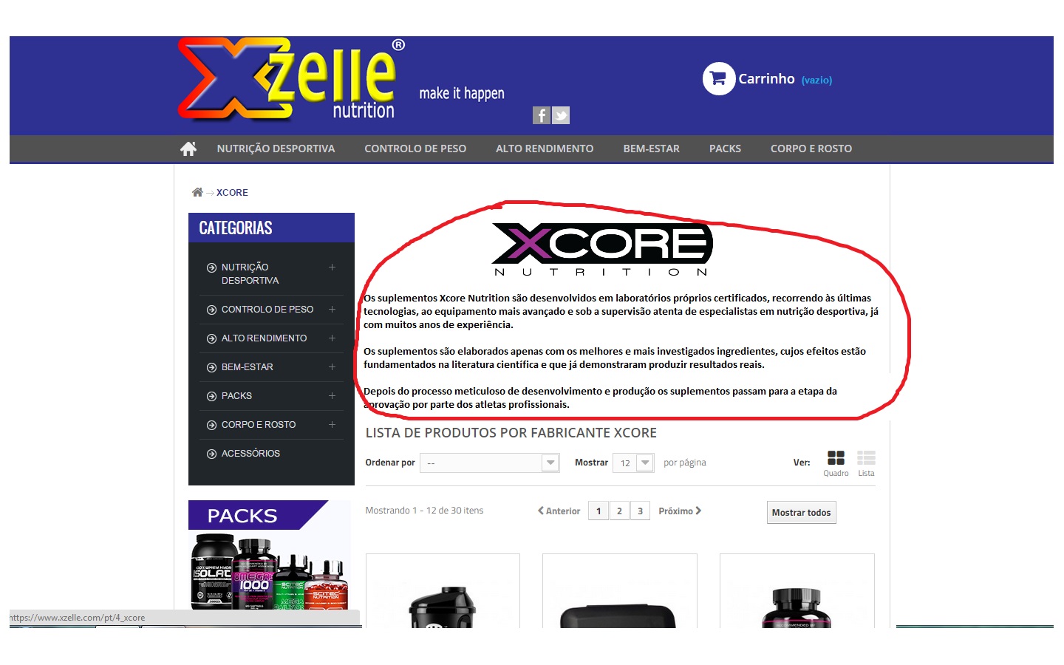Image resolution: width=1064 pixels, height=665 pixels.
Task: Open Alto Rendimento in the top menu
Action: pos(545,149)
